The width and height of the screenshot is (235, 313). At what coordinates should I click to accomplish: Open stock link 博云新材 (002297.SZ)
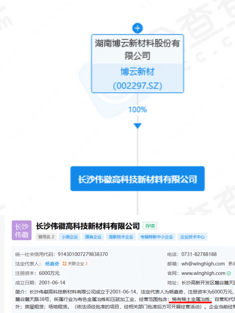pyautogui.click(x=138, y=79)
